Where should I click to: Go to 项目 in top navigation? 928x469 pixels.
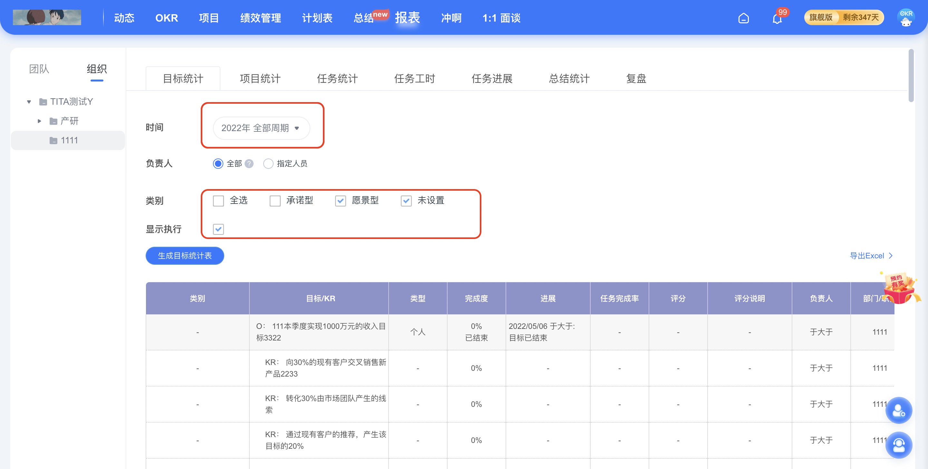[209, 18]
